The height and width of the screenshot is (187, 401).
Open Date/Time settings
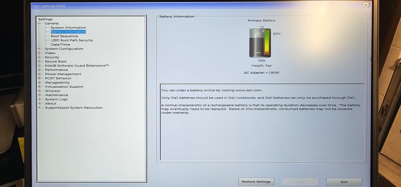[x=60, y=45]
